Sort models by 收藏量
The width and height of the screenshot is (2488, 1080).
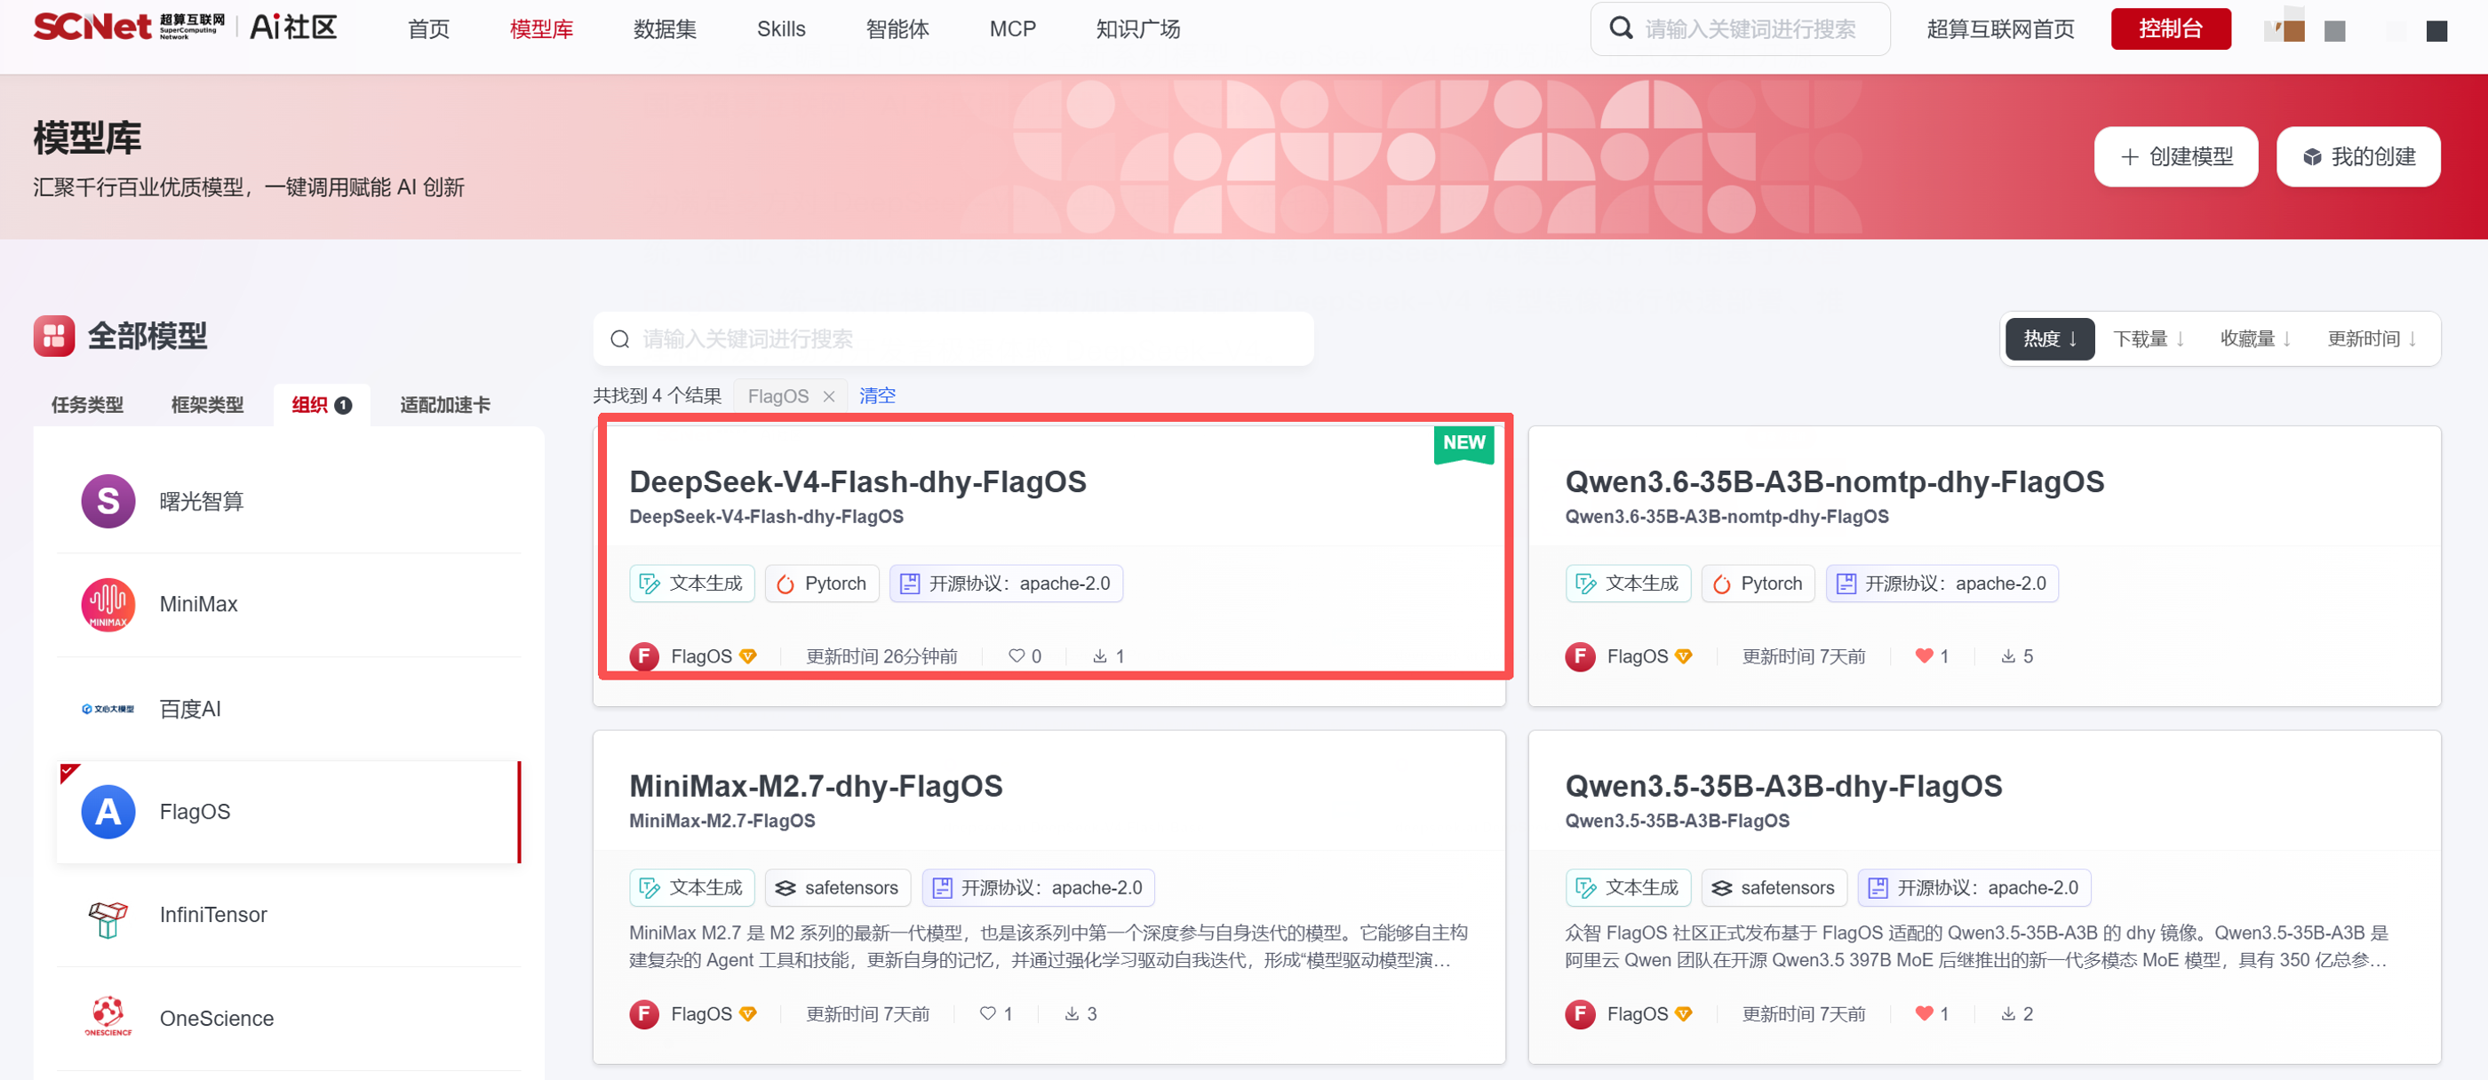(2255, 338)
